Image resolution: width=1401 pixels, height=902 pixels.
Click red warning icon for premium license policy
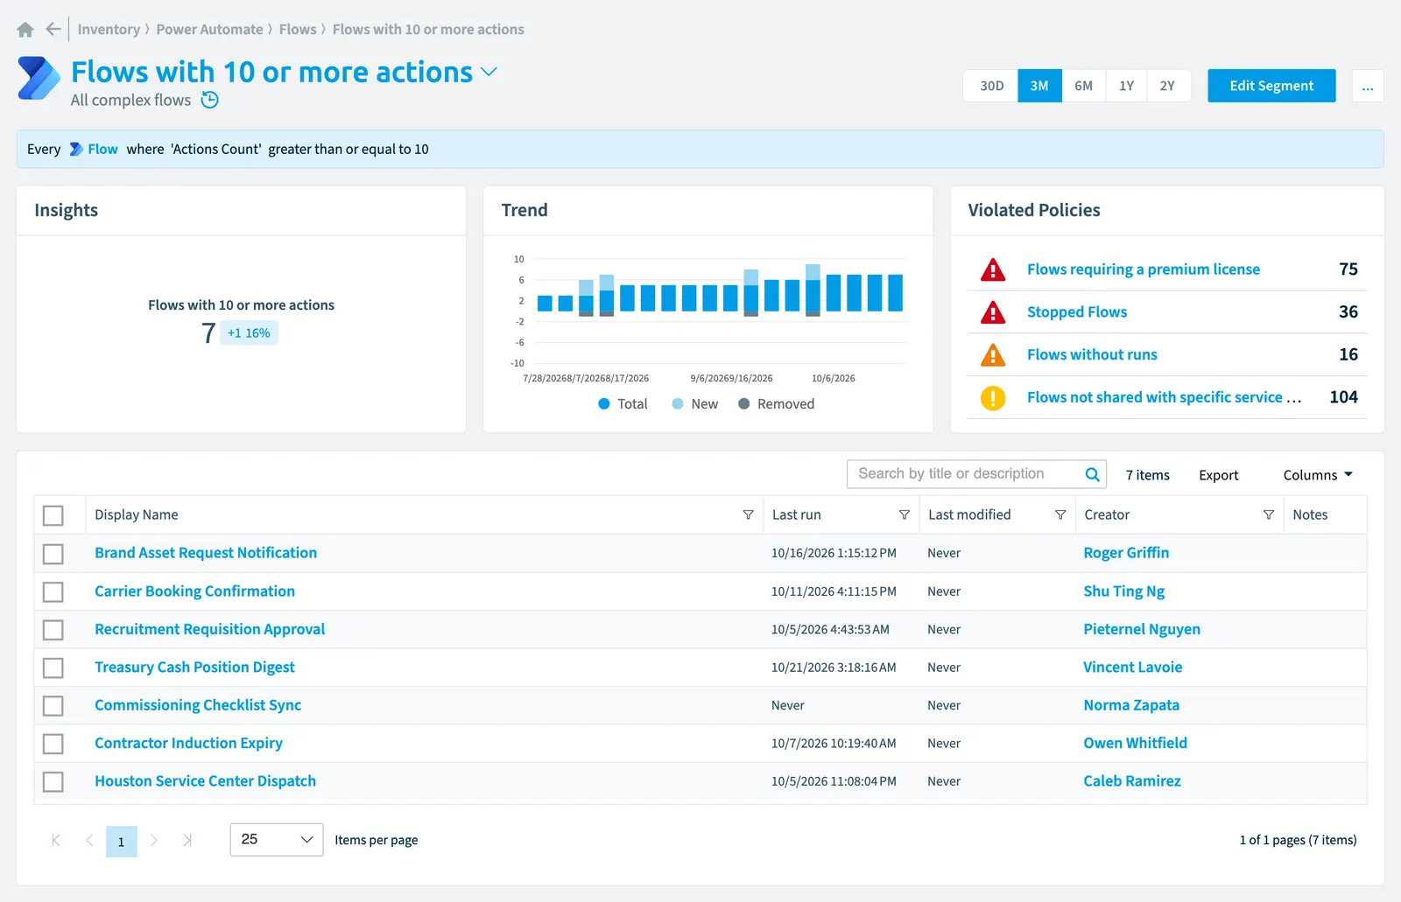[x=993, y=269]
